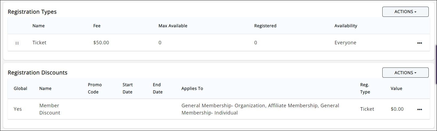Click the Registered column header
Image resolution: width=437 pixels, height=131 pixels.
[265, 26]
